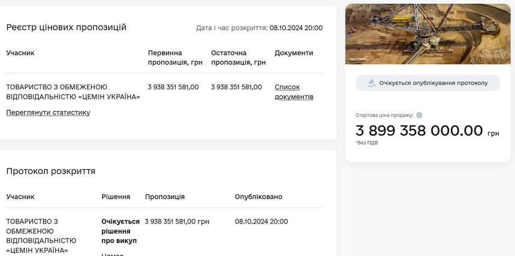
Task: Click participant name in price registry row
Action: click(x=73, y=92)
